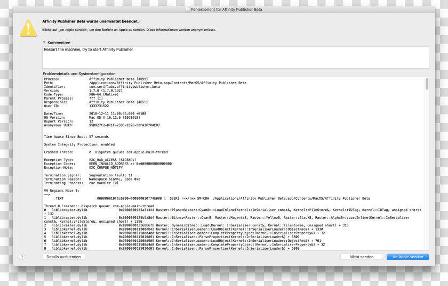448x286 pixels.
Task: Click stack frame 3 LoadObject + 1330
Action: (x=183, y=229)
